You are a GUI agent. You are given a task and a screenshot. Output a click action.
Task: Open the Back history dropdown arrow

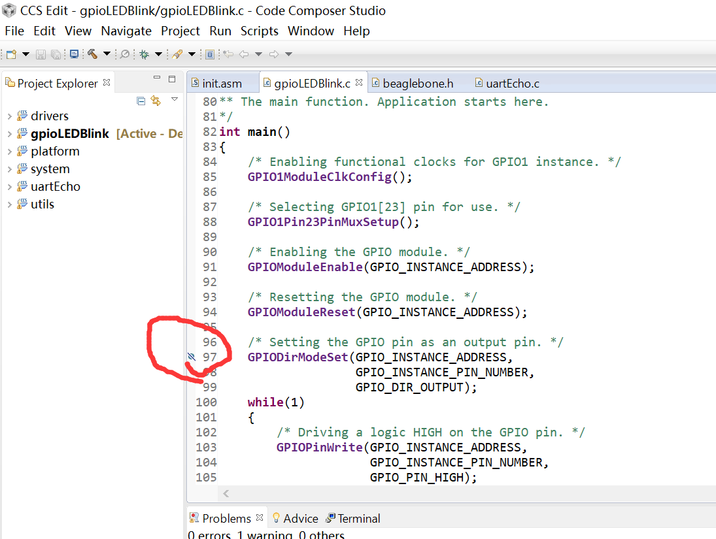coord(258,54)
